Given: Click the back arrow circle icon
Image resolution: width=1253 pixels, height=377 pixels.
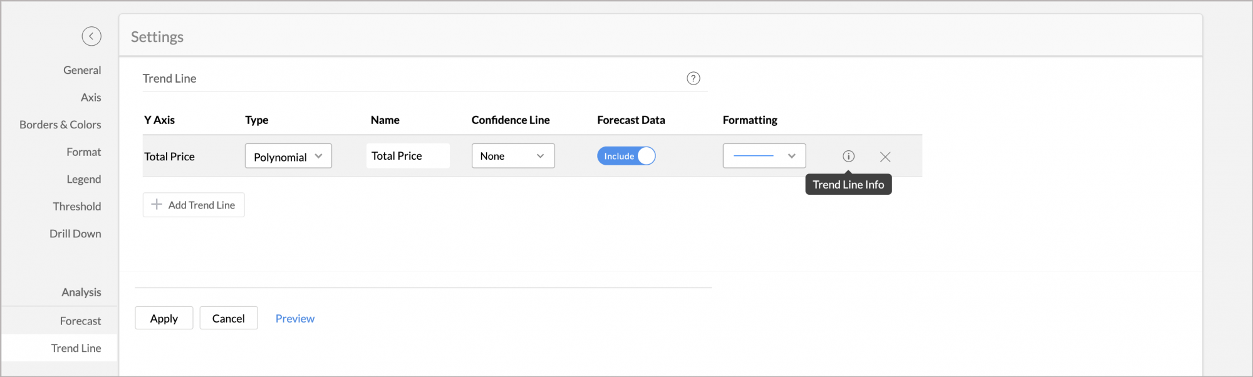Looking at the screenshot, I should [91, 36].
